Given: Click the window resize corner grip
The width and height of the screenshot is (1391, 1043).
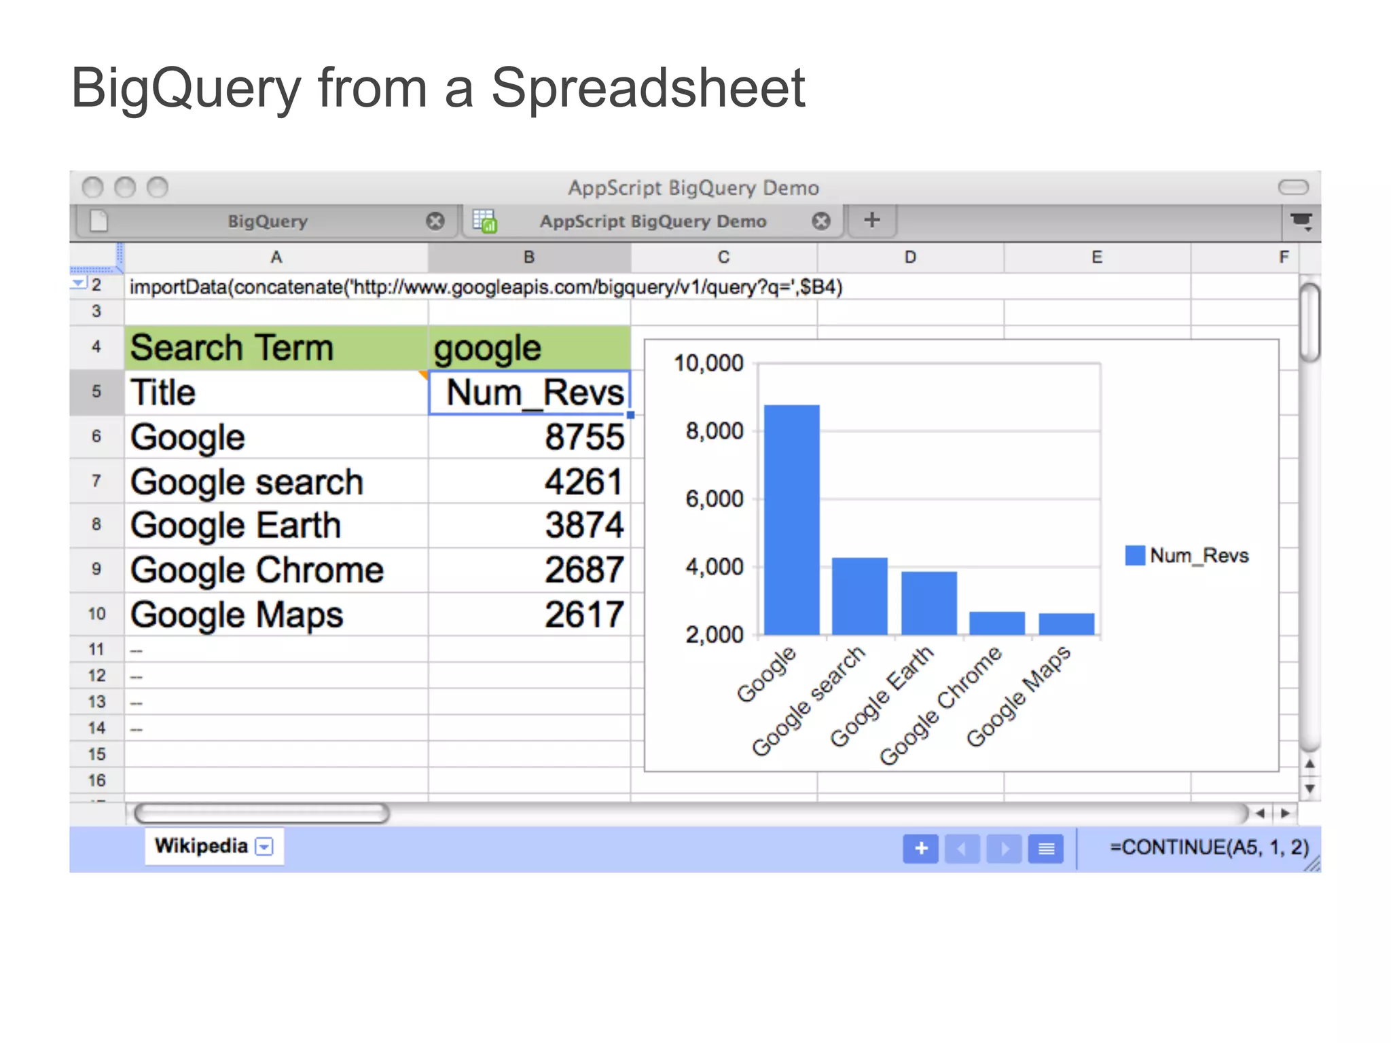Looking at the screenshot, I should (x=1312, y=864).
